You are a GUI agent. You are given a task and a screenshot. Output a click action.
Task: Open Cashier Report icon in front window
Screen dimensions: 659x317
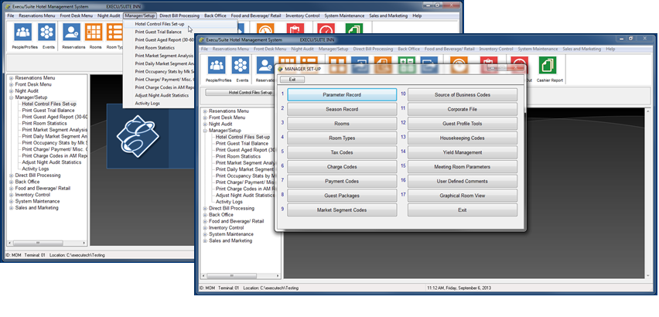pos(548,65)
